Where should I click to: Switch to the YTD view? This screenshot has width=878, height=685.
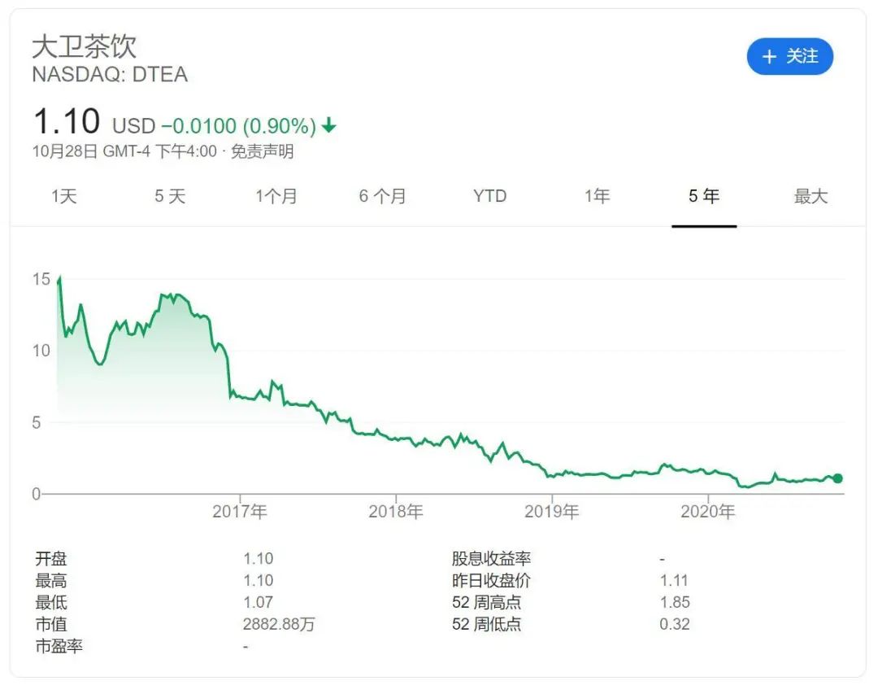tap(489, 196)
